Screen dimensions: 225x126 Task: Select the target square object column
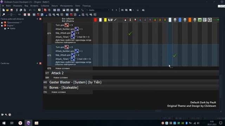[x=210, y=20]
